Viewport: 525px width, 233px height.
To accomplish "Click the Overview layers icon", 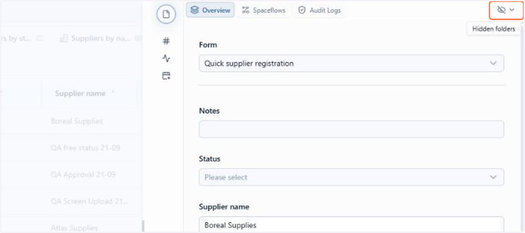I will [195, 10].
